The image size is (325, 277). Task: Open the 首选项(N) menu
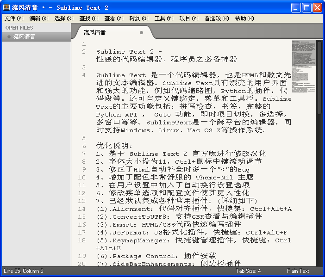pos(217,18)
